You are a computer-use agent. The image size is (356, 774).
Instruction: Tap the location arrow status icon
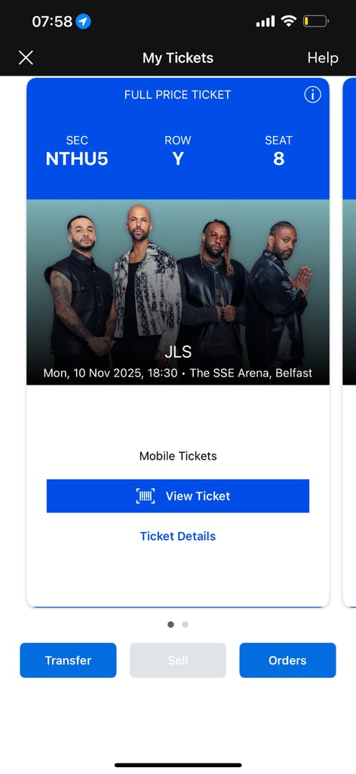83,21
